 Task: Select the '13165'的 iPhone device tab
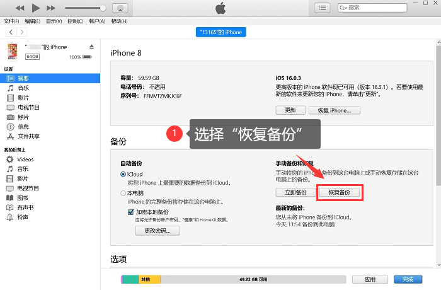[220, 32]
